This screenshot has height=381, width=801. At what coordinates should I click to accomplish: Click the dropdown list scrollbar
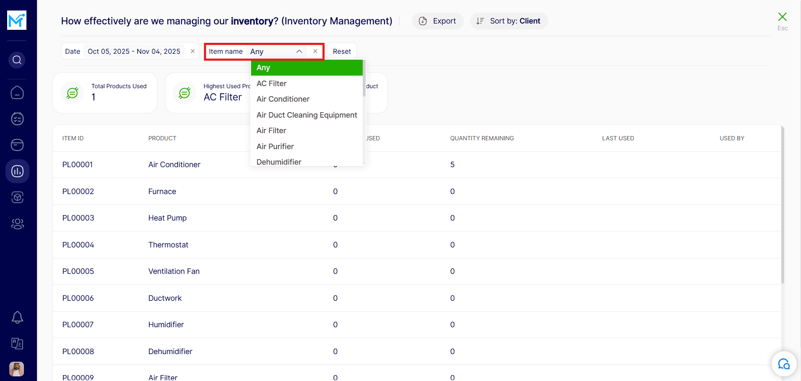click(364, 80)
